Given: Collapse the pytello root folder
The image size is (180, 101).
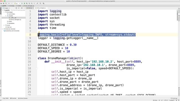Looking at the screenshot, I should coord(3,10).
